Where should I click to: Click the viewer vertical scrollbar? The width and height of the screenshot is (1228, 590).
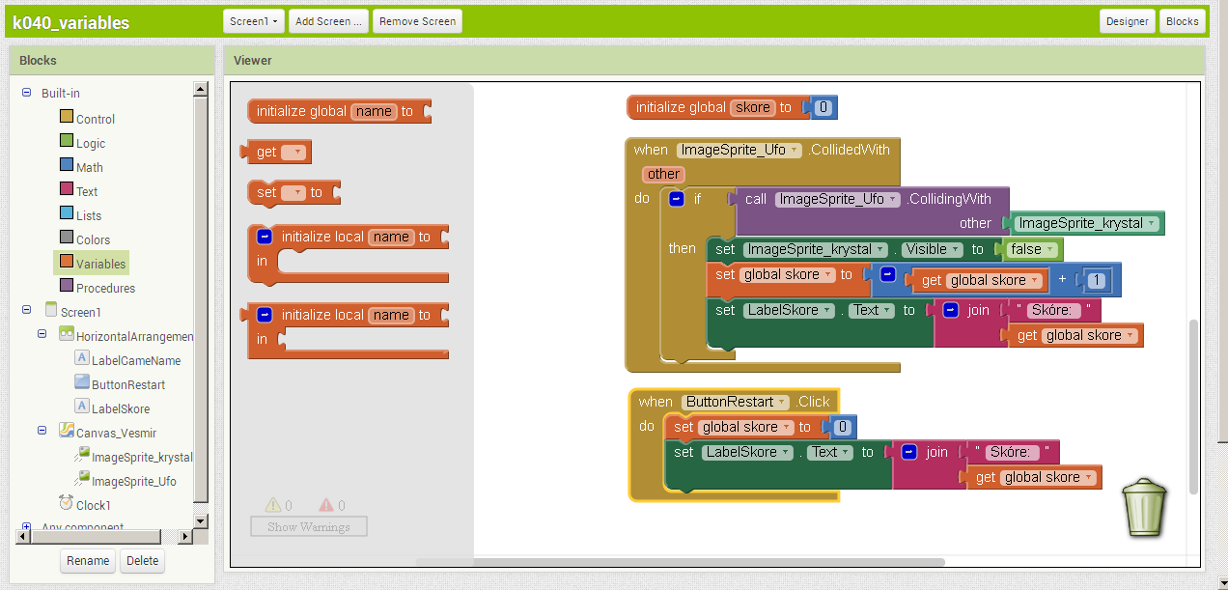pyautogui.click(x=1193, y=407)
